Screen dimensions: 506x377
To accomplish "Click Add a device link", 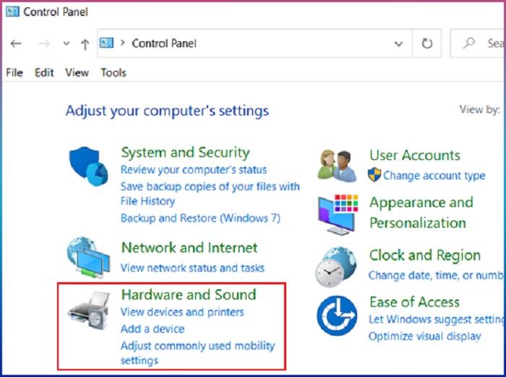I will pos(153,329).
